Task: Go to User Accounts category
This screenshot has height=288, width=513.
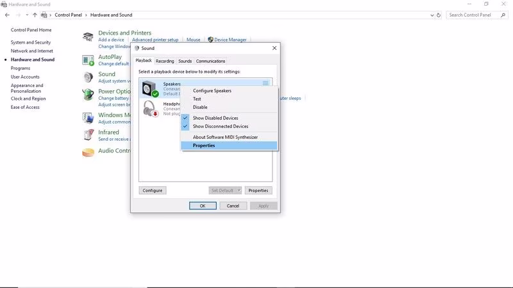Action: (x=25, y=77)
